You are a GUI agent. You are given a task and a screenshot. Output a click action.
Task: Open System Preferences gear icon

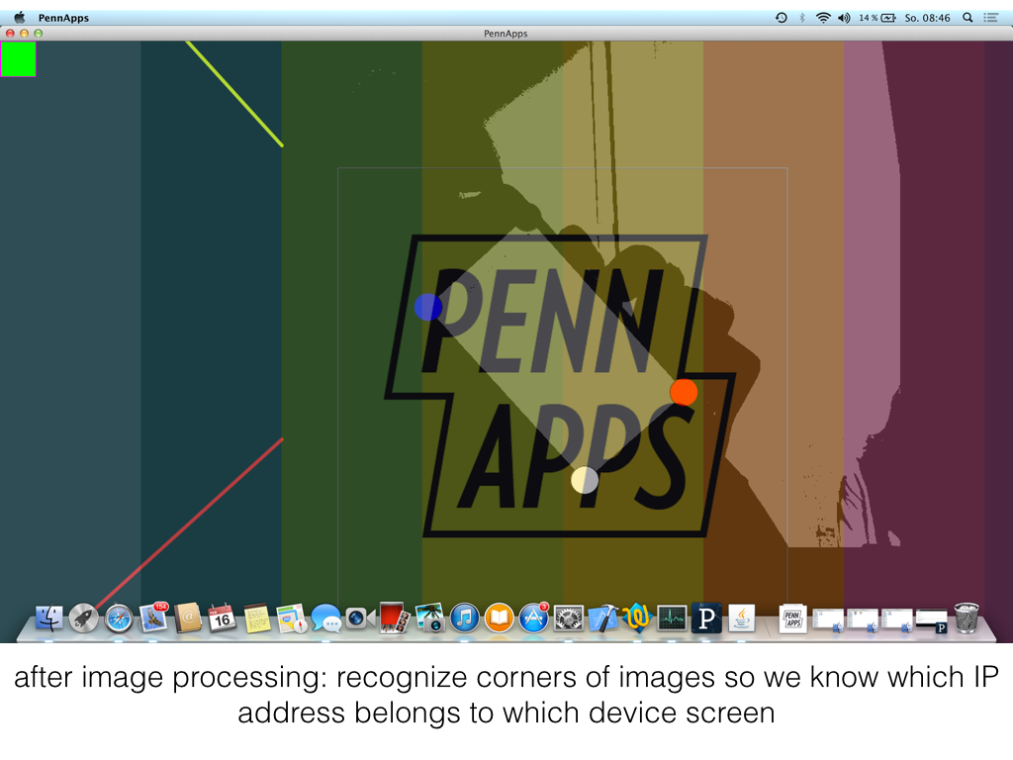point(569,618)
